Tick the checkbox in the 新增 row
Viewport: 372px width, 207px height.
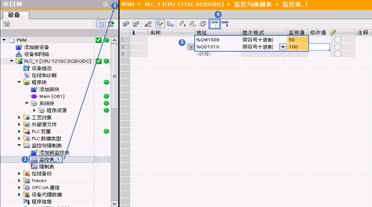[x=338, y=54]
